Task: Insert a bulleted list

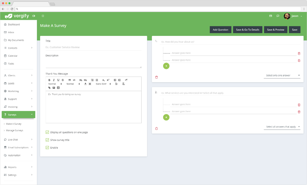Action: 97,80
